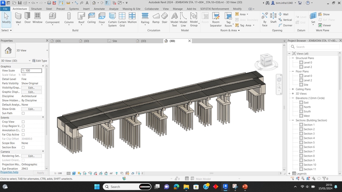Close the active {3D} view tab

190,41
